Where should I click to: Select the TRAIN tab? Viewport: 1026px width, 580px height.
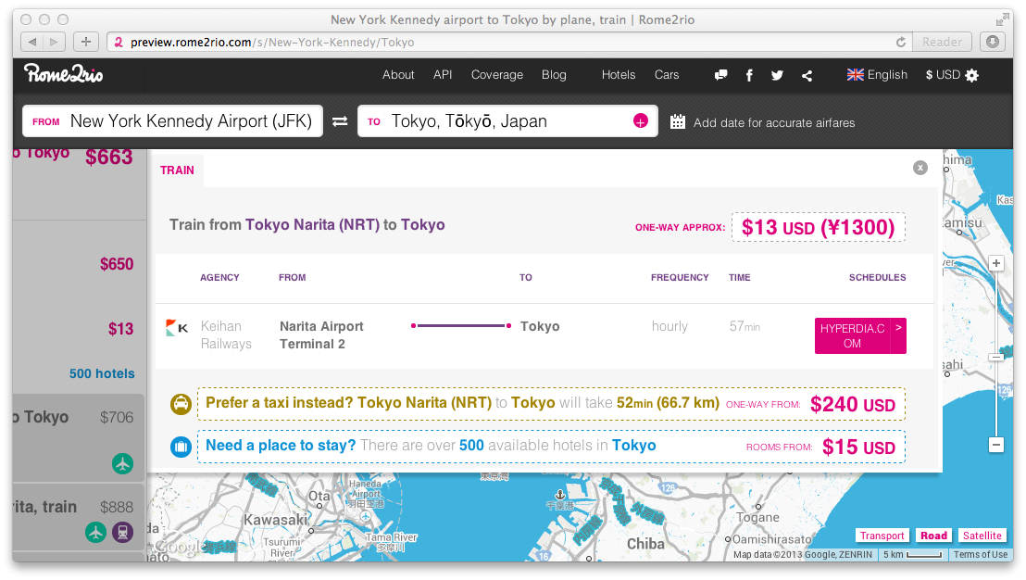point(177,170)
